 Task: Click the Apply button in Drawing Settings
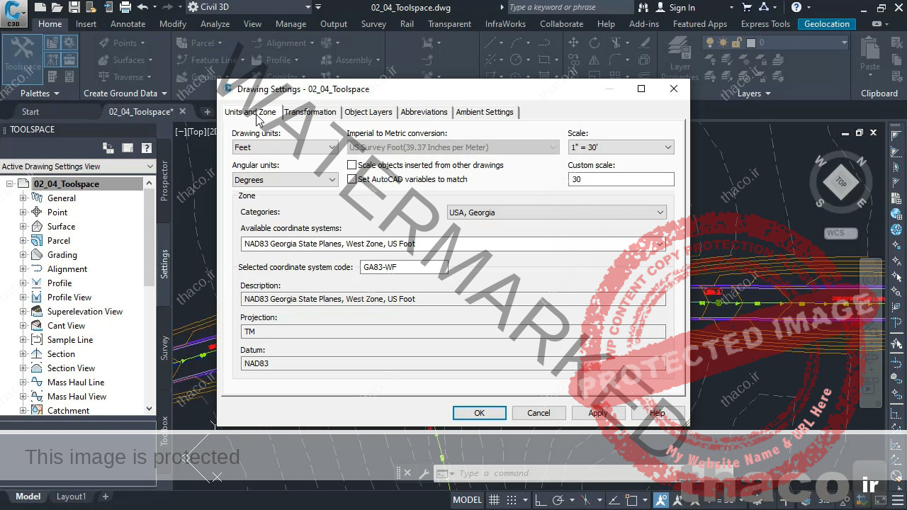coord(597,413)
